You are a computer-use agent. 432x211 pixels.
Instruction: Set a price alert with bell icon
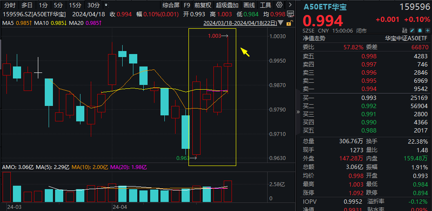[420, 31]
